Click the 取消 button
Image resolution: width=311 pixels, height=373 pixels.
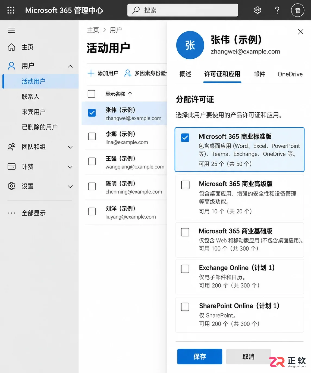pyautogui.click(x=248, y=356)
